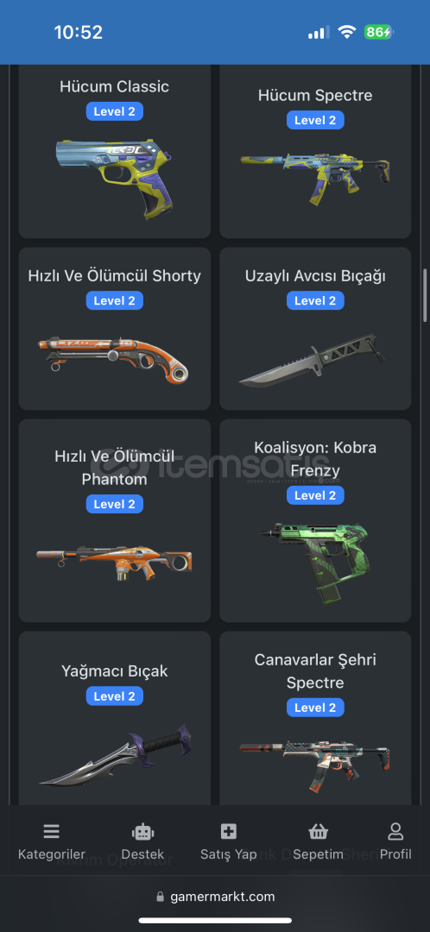The width and height of the screenshot is (430, 932).
Task: Open the Sepetim basket icon
Action: click(x=317, y=832)
